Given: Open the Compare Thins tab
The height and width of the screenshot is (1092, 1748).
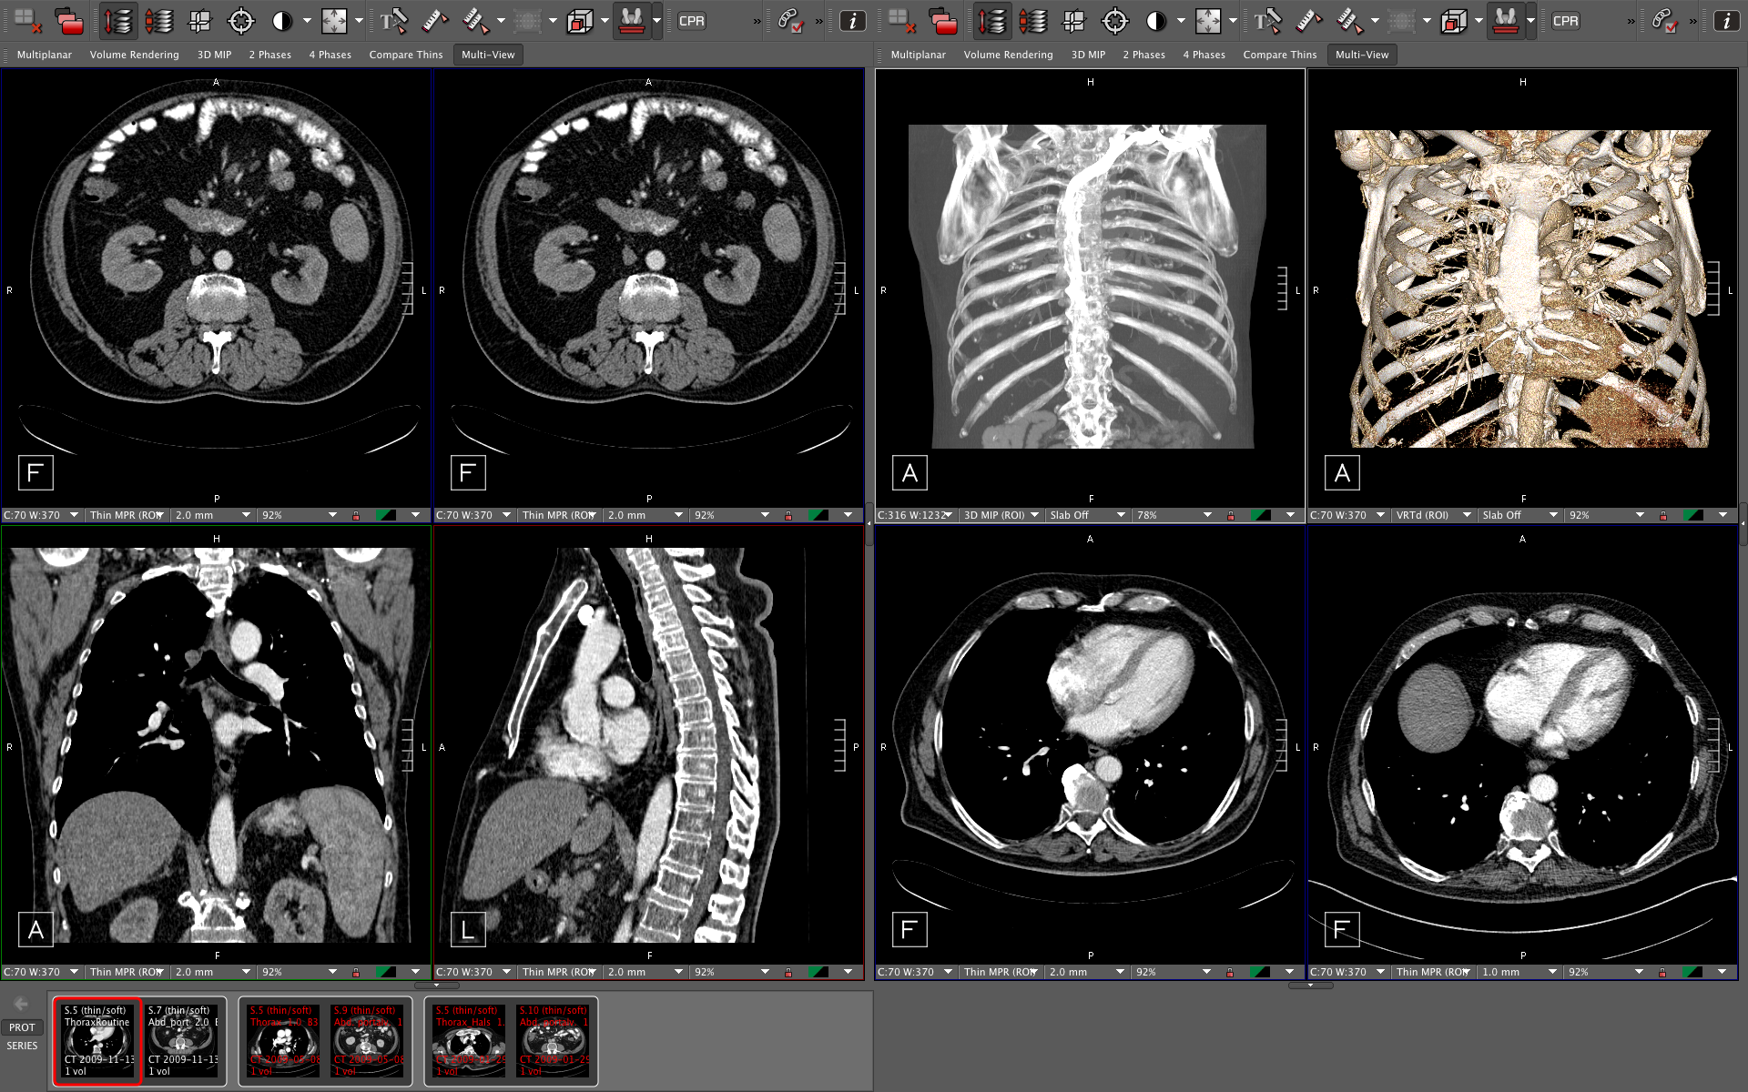Looking at the screenshot, I should click(405, 55).
